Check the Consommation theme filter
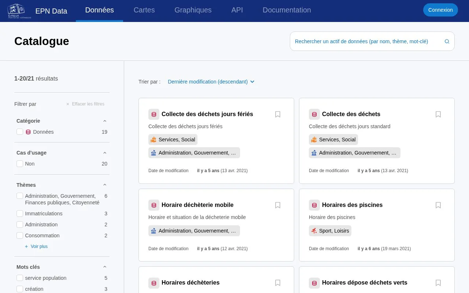 click(20, 235)
